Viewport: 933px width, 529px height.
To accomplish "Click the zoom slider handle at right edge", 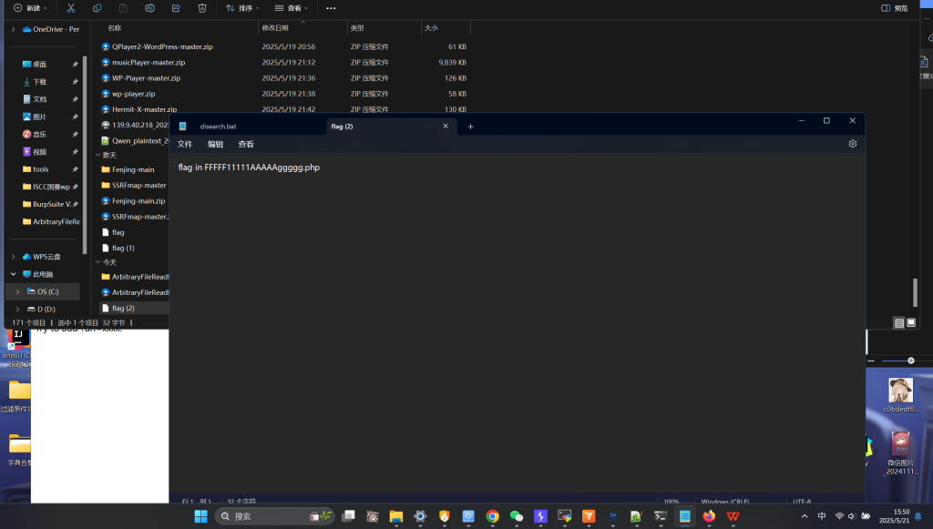I will coord(910,361).
